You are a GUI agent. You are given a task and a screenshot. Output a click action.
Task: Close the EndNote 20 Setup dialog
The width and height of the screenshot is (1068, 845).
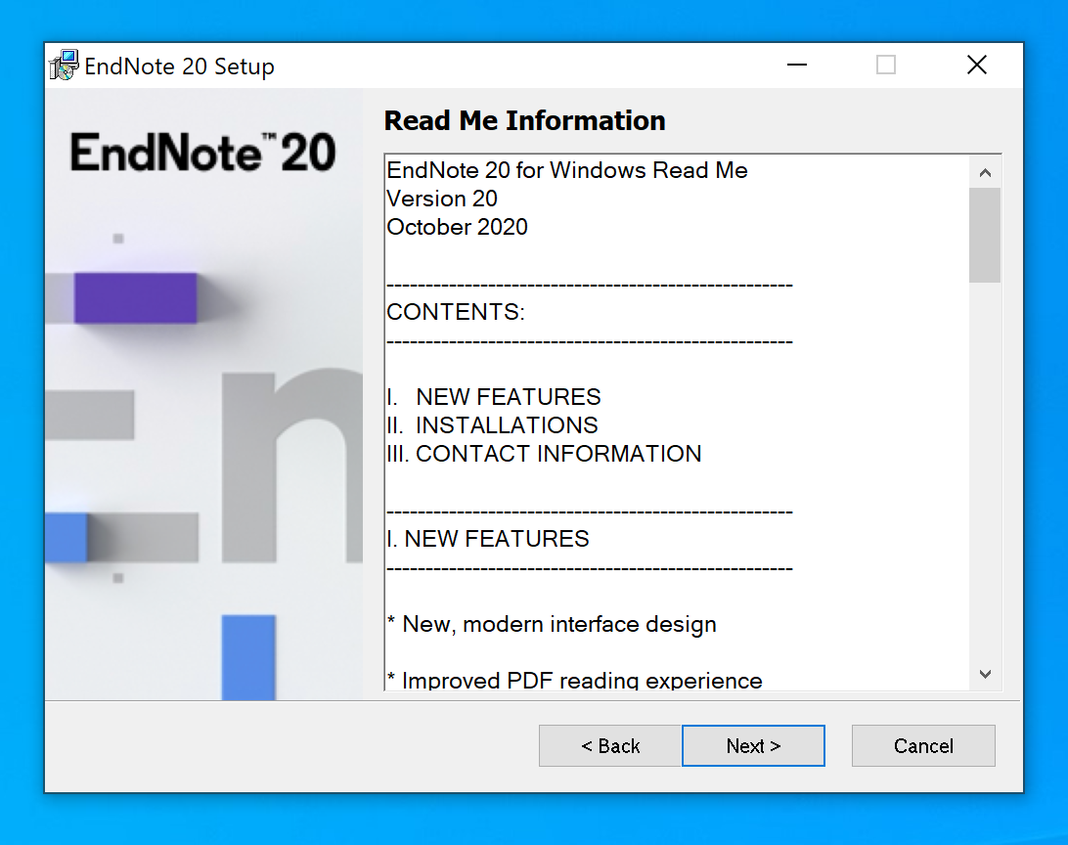[x=976, y=66]
